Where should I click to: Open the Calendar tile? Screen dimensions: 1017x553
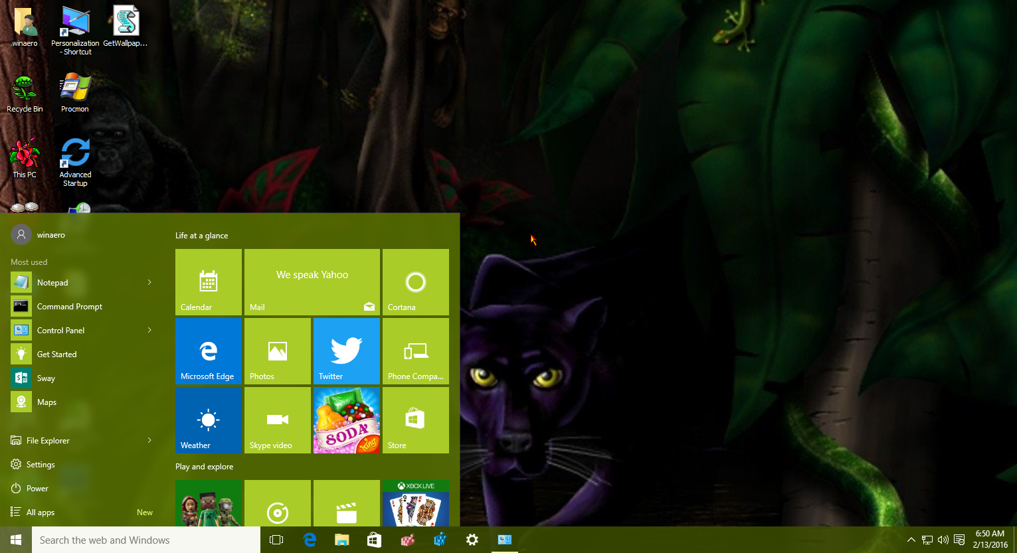click(209, 282)
